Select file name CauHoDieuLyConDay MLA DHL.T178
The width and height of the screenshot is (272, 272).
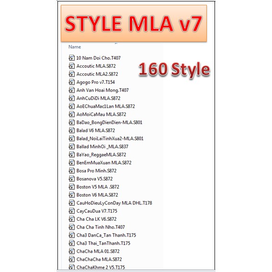(114, 203)
